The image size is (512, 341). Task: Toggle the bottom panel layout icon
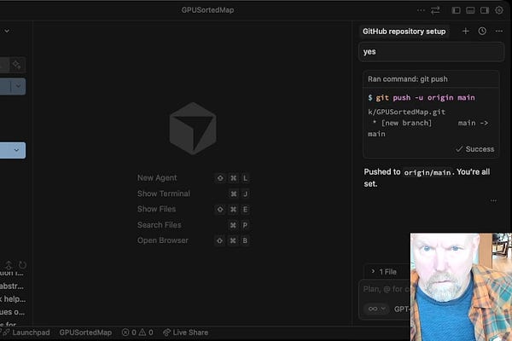[470, 10]
